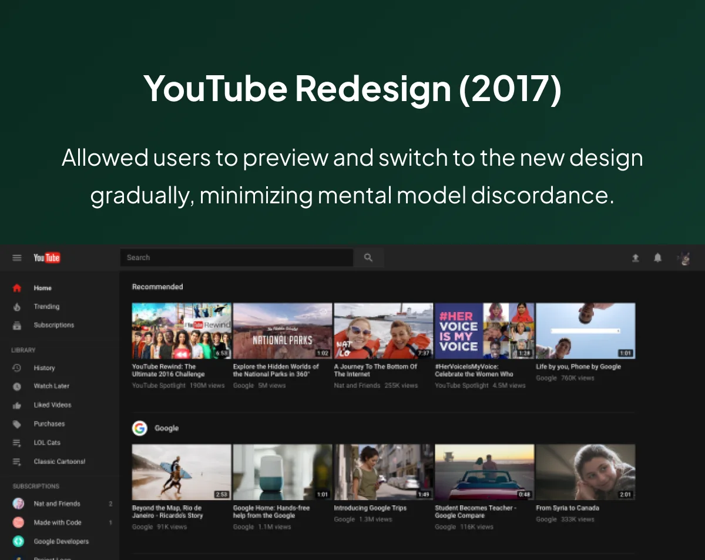Open the account avatar menu
Image resolution: width=705 pixels, height=560 pixels.
683,258
